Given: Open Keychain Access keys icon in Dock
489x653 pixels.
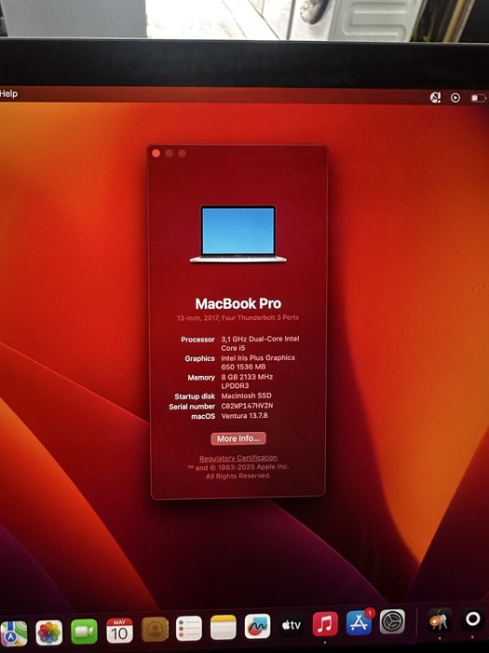Looking at the screenshot, I should pyautogui.click(x=440, y=620).
